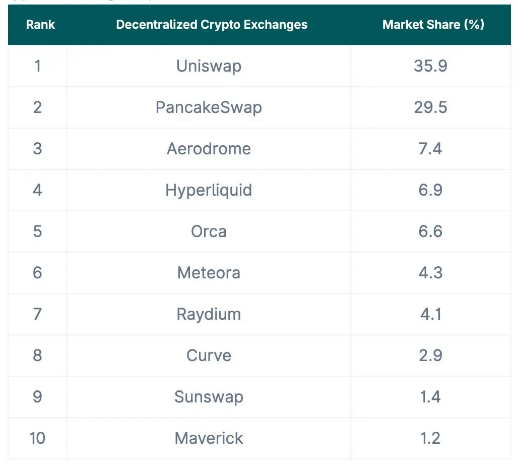Screen dimensions: 519x465
Task: Click rank number 10 cell
Action: [x=37, y=438]
